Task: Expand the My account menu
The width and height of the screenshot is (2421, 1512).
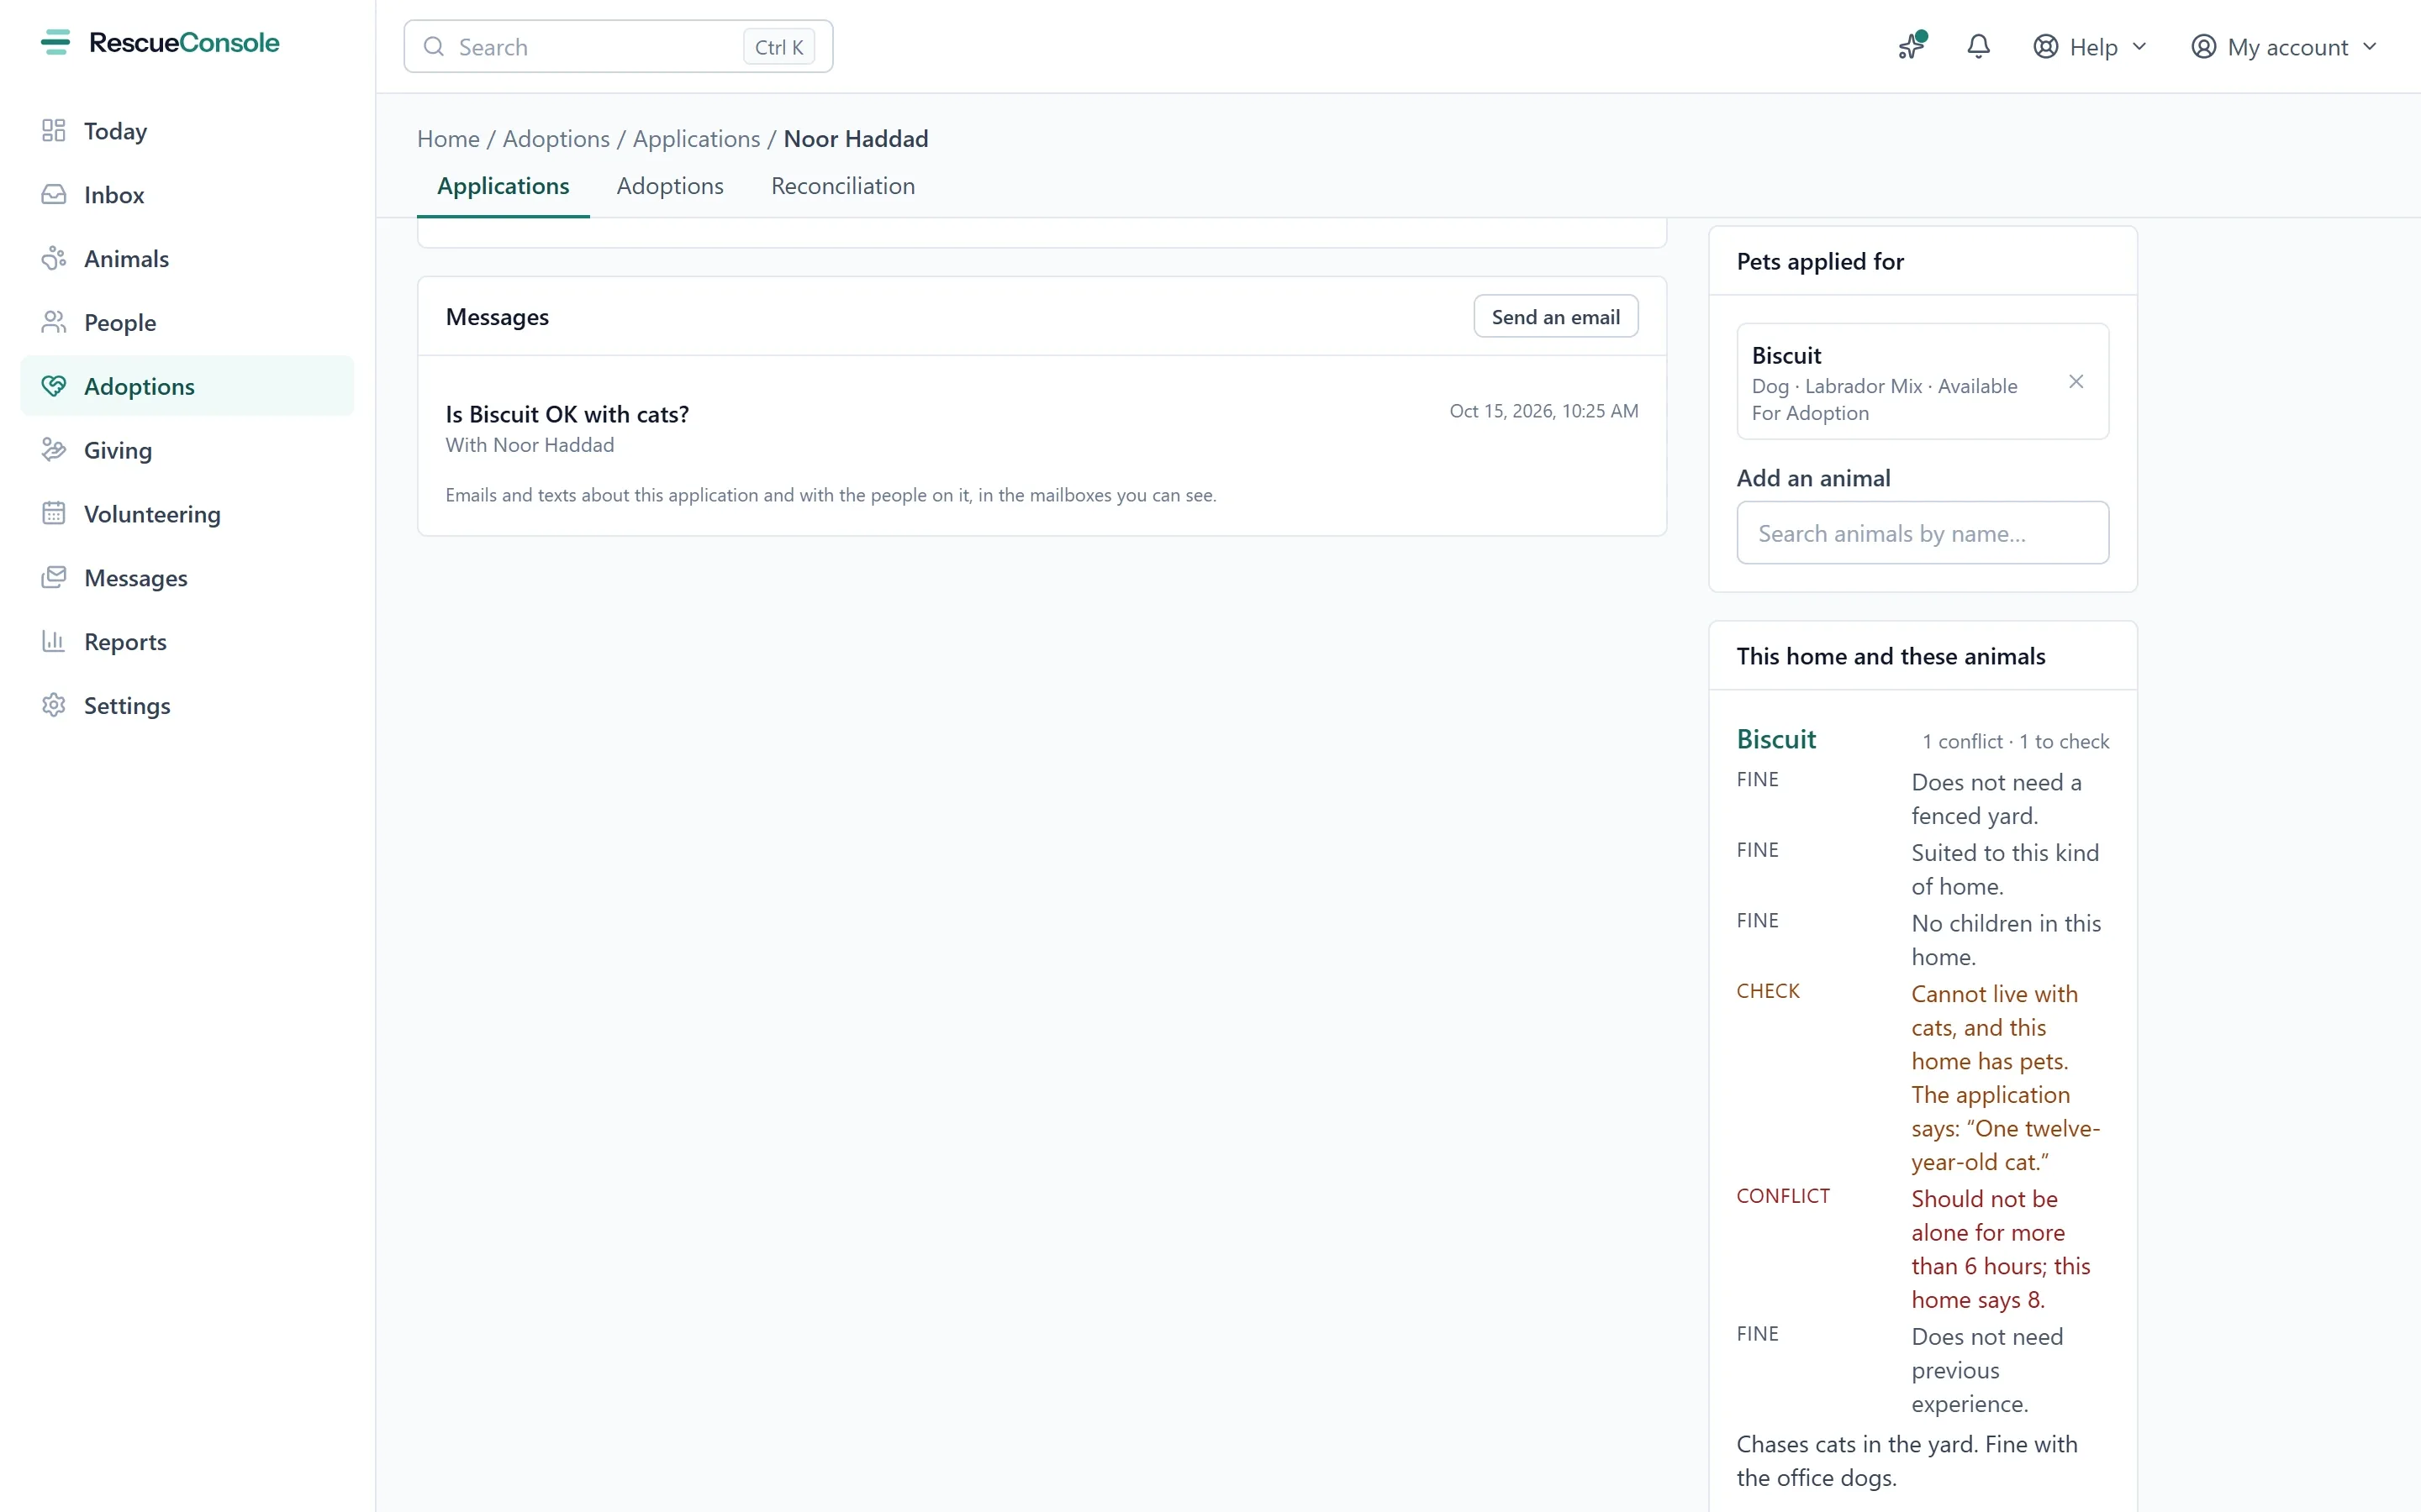Action: (2283, 47)
